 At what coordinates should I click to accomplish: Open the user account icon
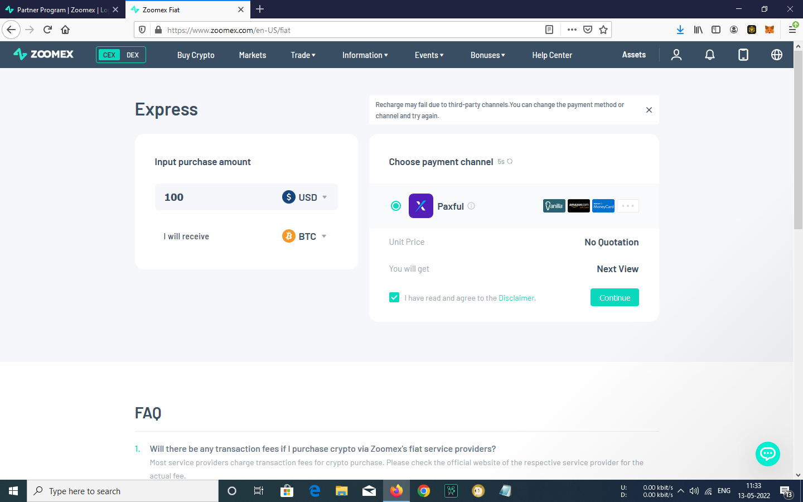click(676, 55)
